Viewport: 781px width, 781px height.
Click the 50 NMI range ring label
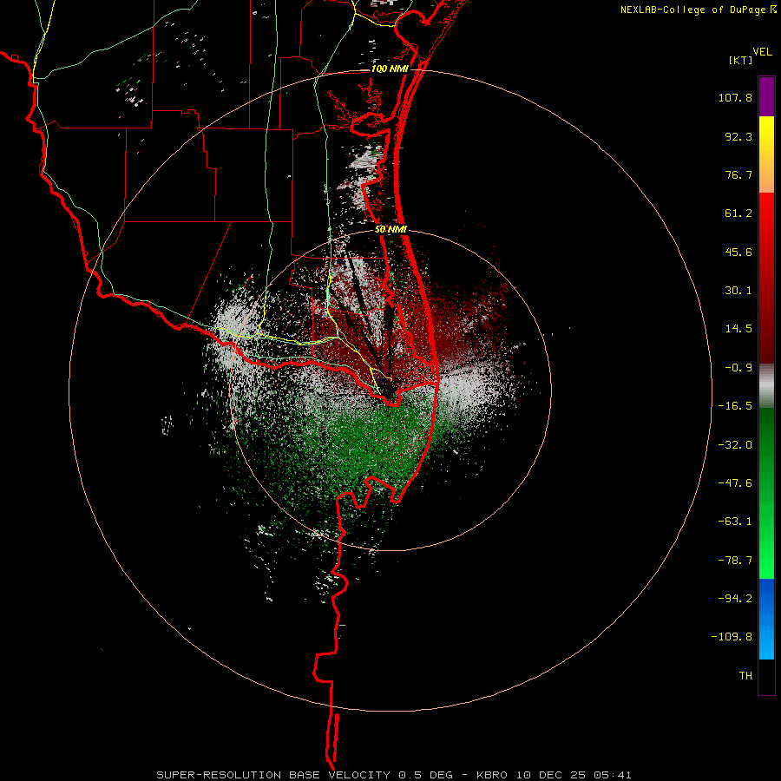click(x=391, y=230)
